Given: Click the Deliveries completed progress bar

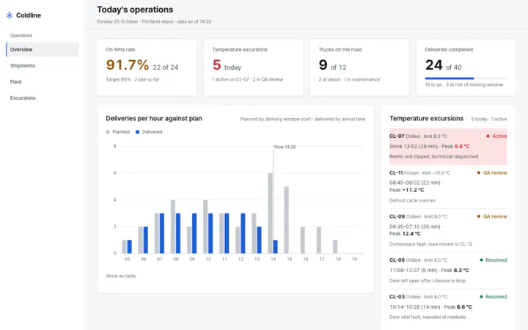Looking at the screenshot, I should tap(466, 78).
